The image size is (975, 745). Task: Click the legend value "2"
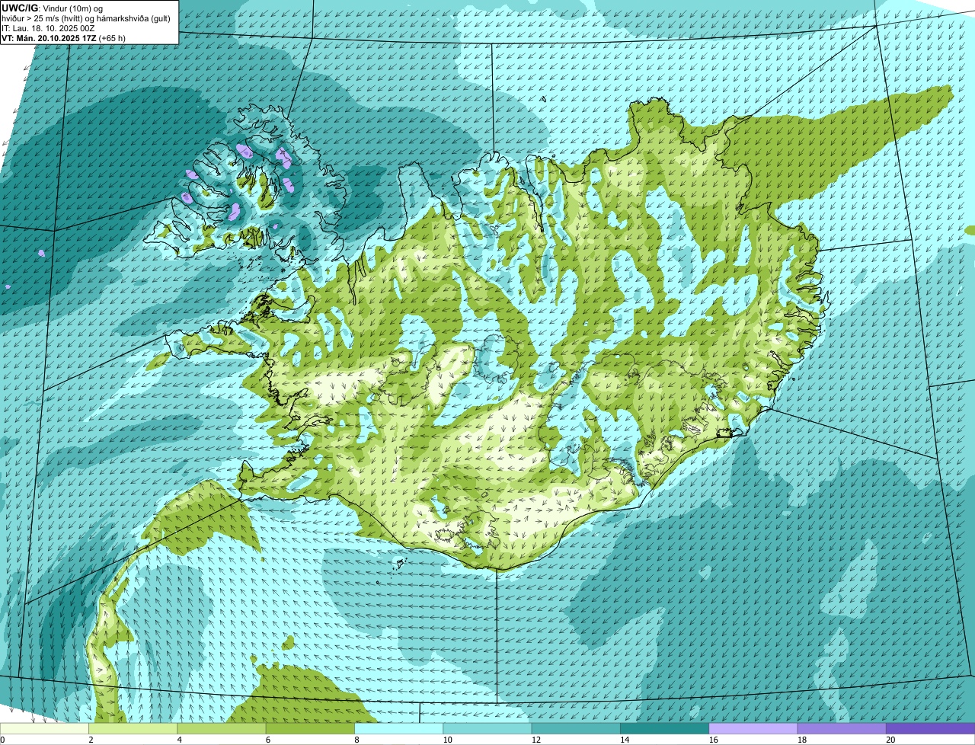[91, 740]
